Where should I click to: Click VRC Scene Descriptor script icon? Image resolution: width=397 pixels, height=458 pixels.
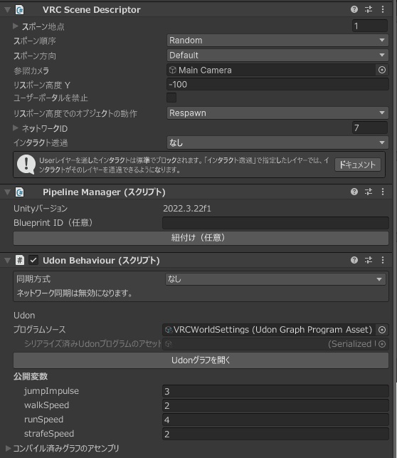pos(19,10)
